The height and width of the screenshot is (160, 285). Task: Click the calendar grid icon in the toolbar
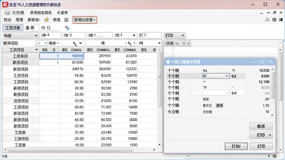[x=66, y=20]
